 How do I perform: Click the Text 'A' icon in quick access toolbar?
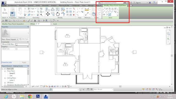point(35,21)
